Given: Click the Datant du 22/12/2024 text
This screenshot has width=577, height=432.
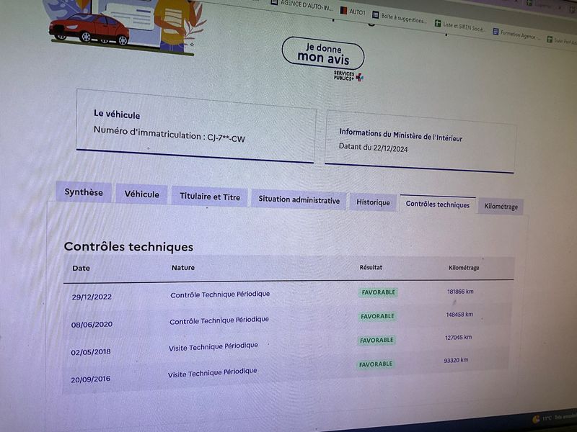Looking at the screenshot, I should tap(373, 148).
